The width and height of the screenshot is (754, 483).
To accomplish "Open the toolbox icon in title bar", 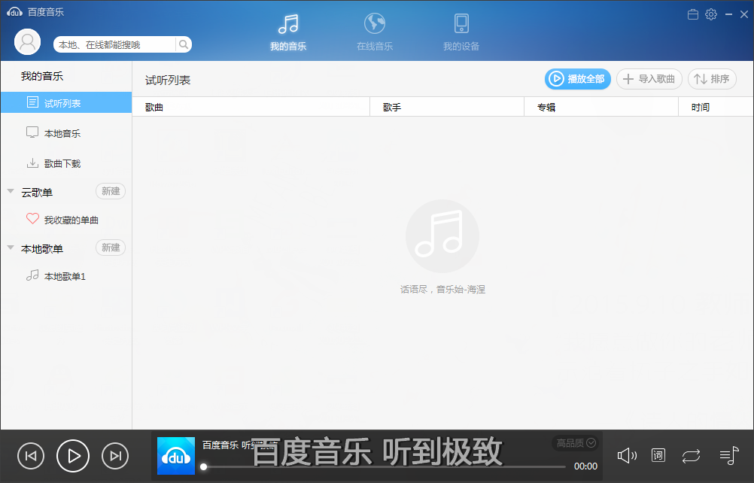I will [x=693, y=14].
